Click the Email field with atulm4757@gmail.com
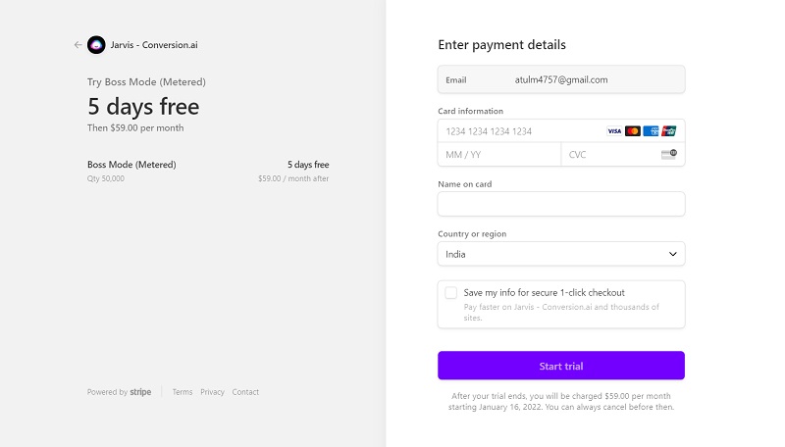785x447 pixels. 561,79
